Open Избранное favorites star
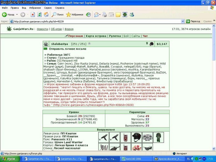 [x=74, y=14]
